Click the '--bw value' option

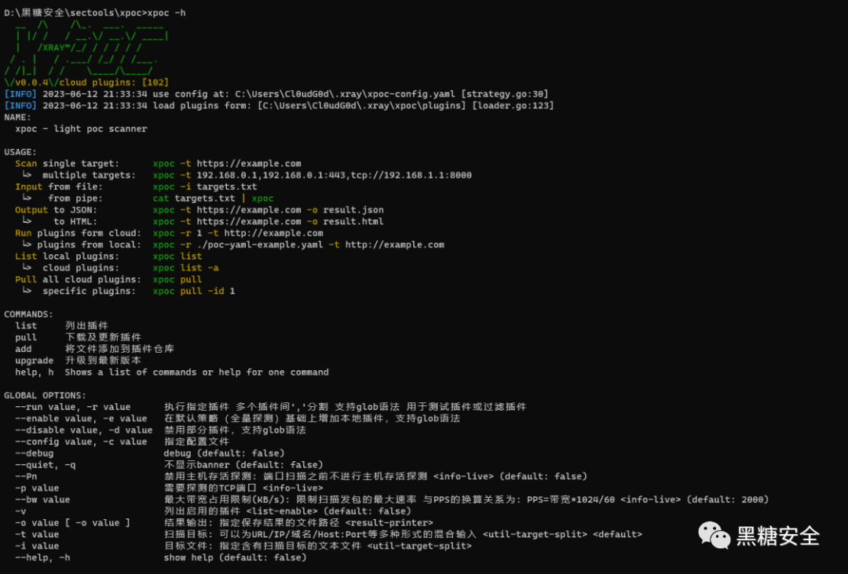tap(42, 500)
